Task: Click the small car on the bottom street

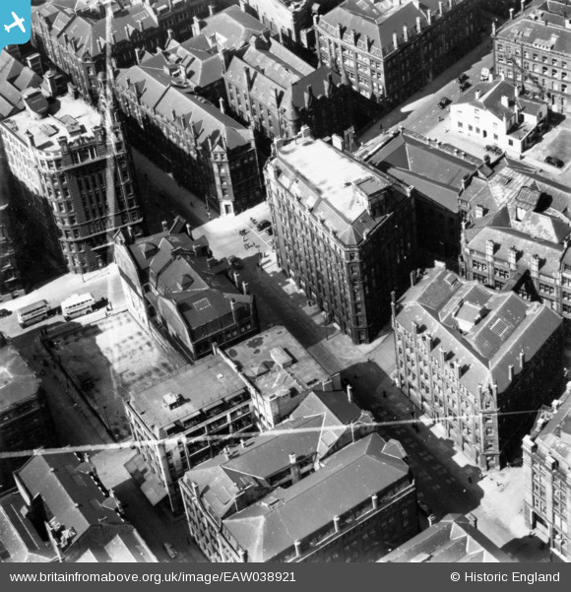Action: point(170,551)
